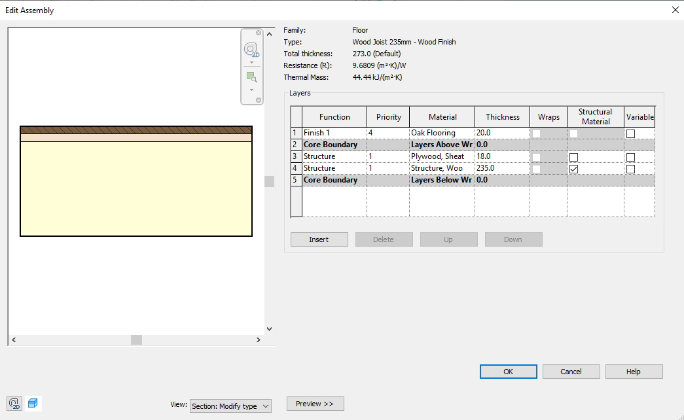This screenshot has height=420, width=684.
Task: Select the 2D view wheel icon at bottom left
Action: click(14, 404)
